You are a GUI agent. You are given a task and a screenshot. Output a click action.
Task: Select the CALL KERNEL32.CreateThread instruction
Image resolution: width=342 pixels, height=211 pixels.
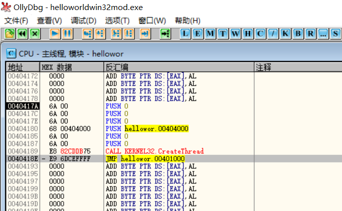tap(154, 151)
